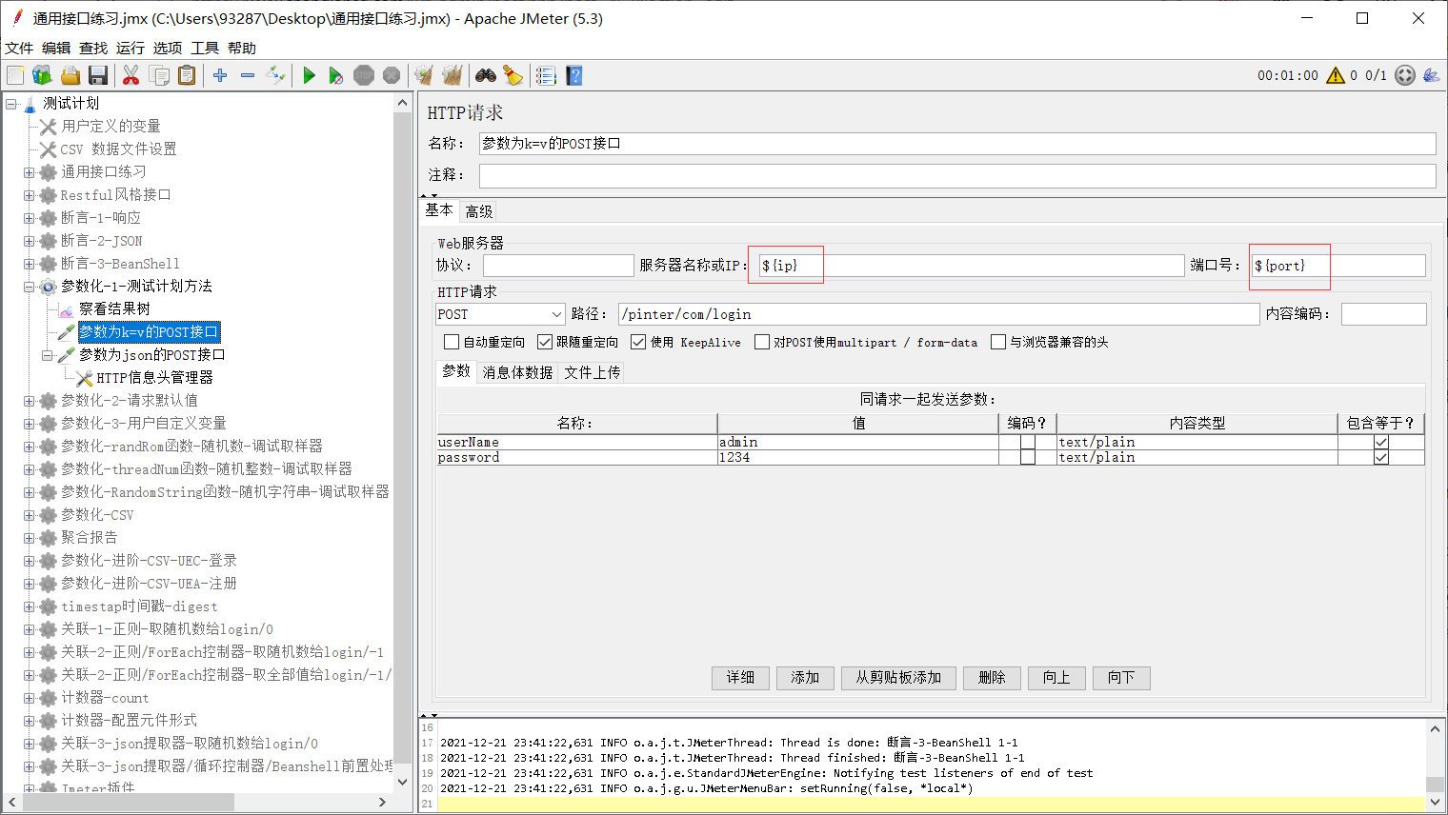
Task: Open a test plan file
Action: tap(70, 75)
